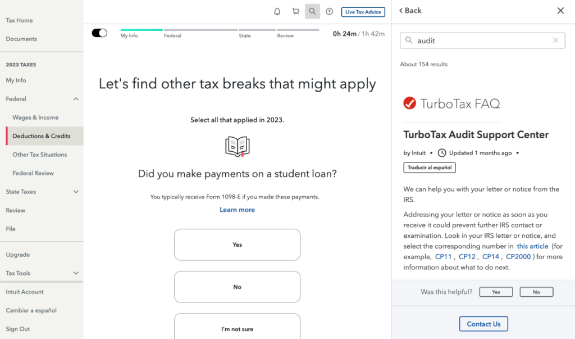Viewport: 575px width, 339px height.
Task: Click the highlighted search magnifier icon
Action: [x=312, y=11]
